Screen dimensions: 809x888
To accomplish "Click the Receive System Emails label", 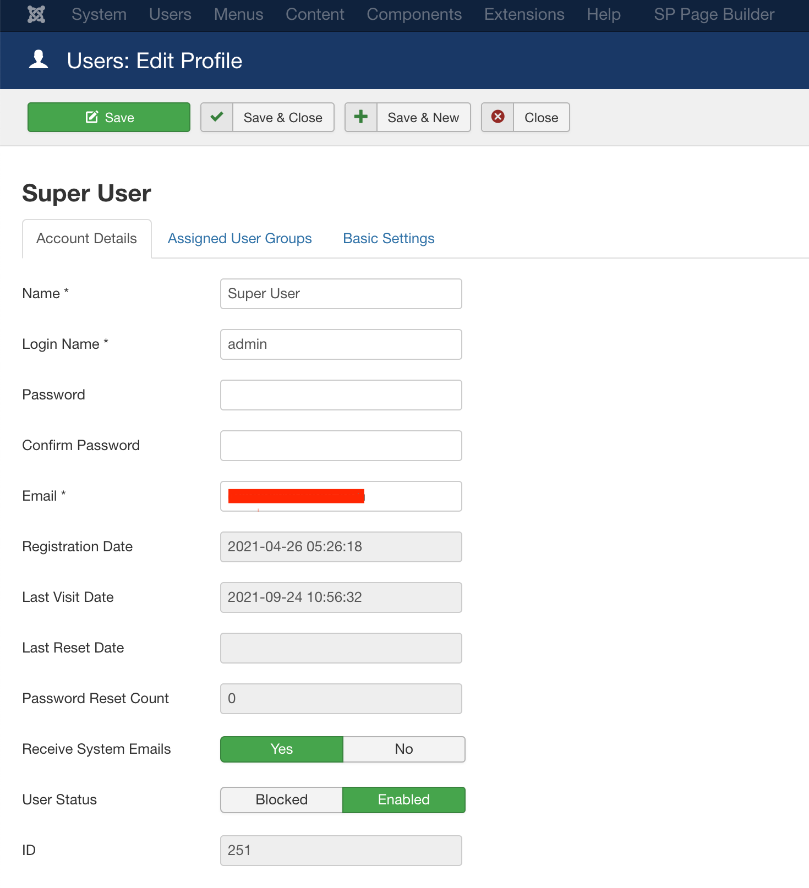I will coord(97,749).
